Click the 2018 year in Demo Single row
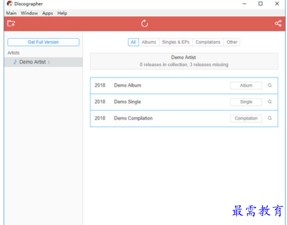This screenshot has height=225, width=287. (100, 102)
